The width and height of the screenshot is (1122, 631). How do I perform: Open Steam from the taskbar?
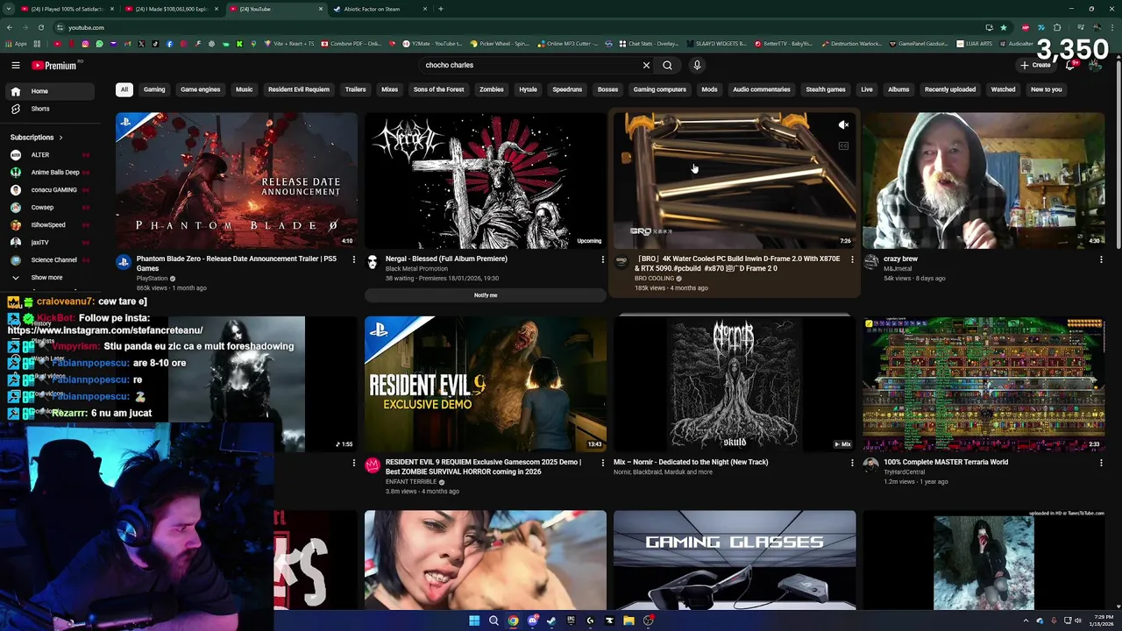(551, 620)
